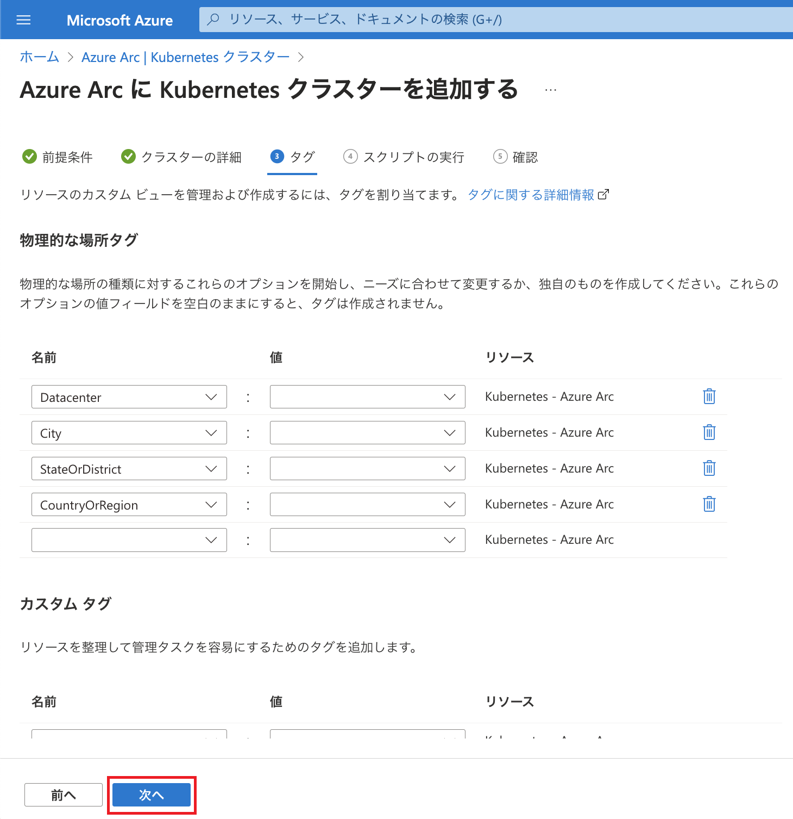The width and height of the screenshot is (793, 819).
Task: Click the step 3 number circle
Action: click(x=277, y=157)
